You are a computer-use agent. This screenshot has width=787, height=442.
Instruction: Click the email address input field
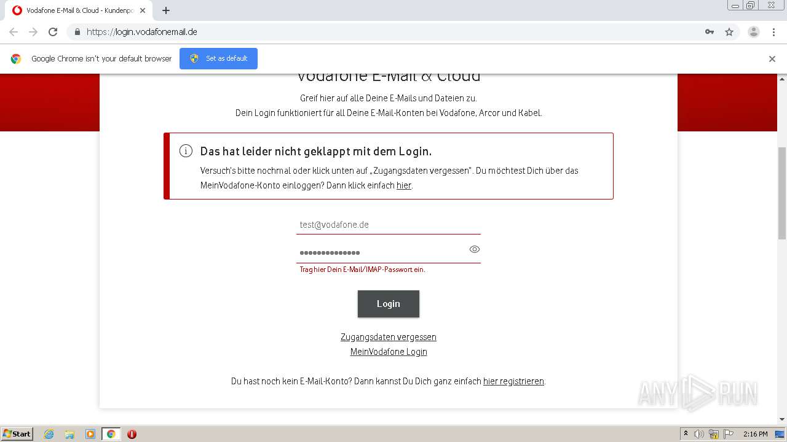(389, 225)
